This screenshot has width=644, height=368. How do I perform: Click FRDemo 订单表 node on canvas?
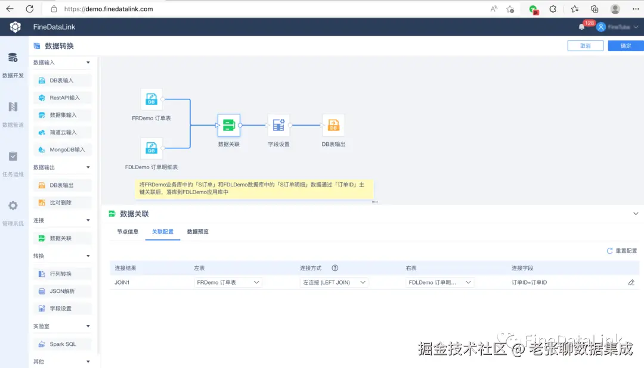click(151, 99)
